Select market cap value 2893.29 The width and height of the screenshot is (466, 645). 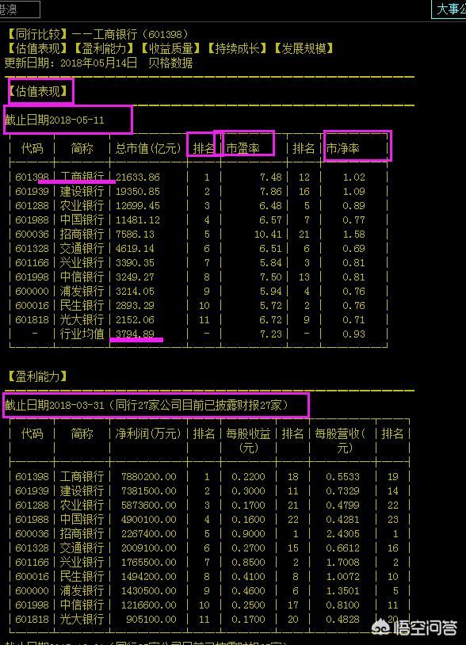tap(135, 306)
